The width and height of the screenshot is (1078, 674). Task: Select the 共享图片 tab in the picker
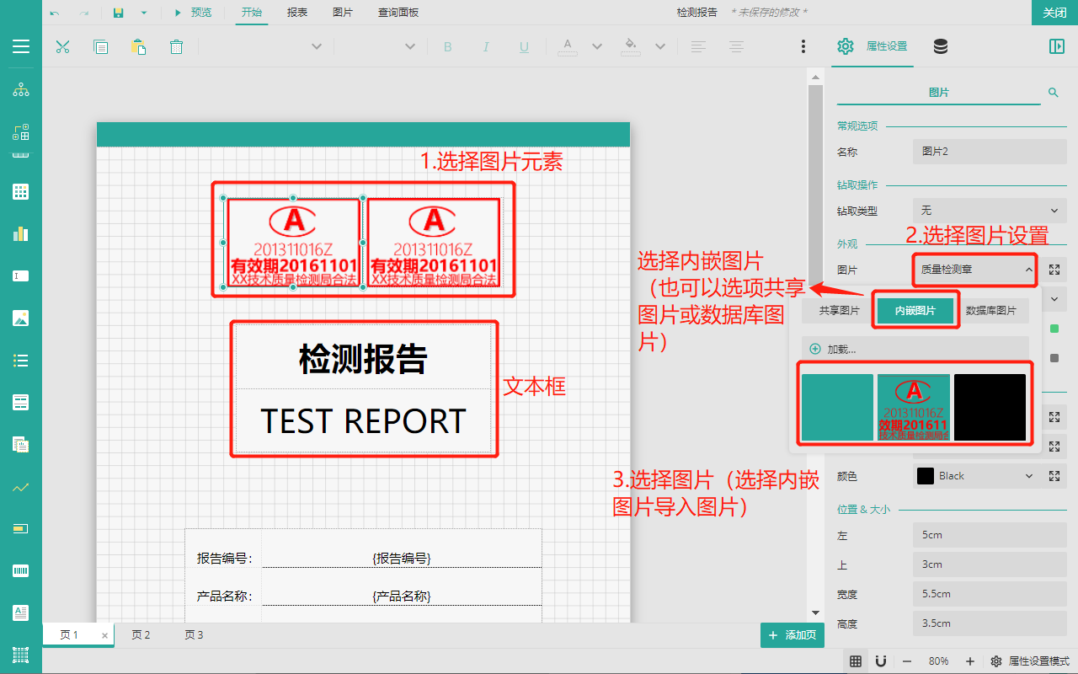coord(839,311)
